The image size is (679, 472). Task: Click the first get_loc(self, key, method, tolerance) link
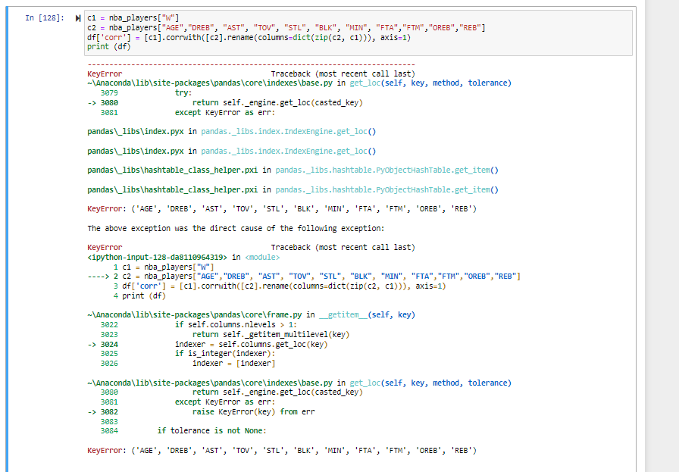coord(430,83)
